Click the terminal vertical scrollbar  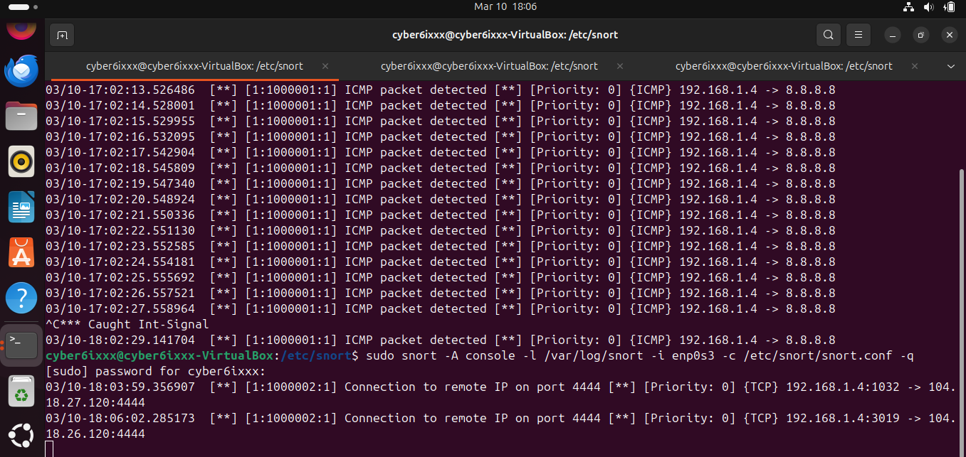[962, 311]
